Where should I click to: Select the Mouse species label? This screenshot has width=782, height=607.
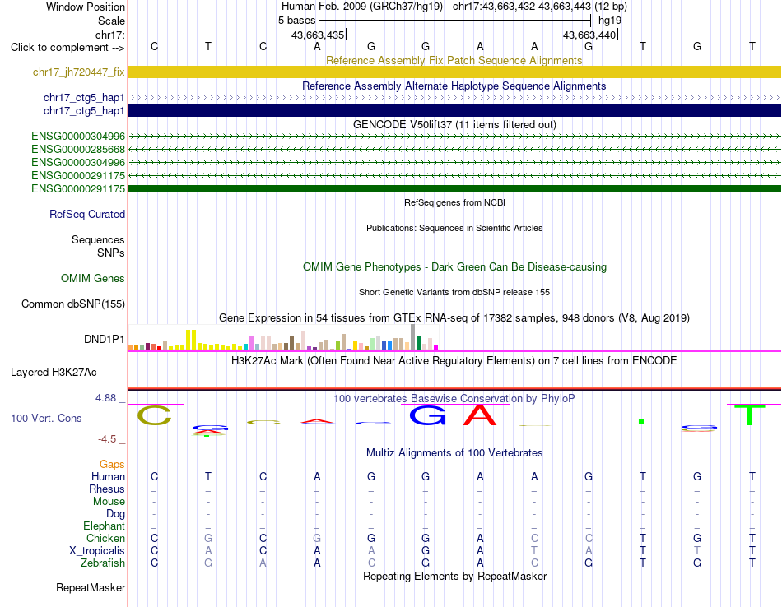click(x=109, y=502)
